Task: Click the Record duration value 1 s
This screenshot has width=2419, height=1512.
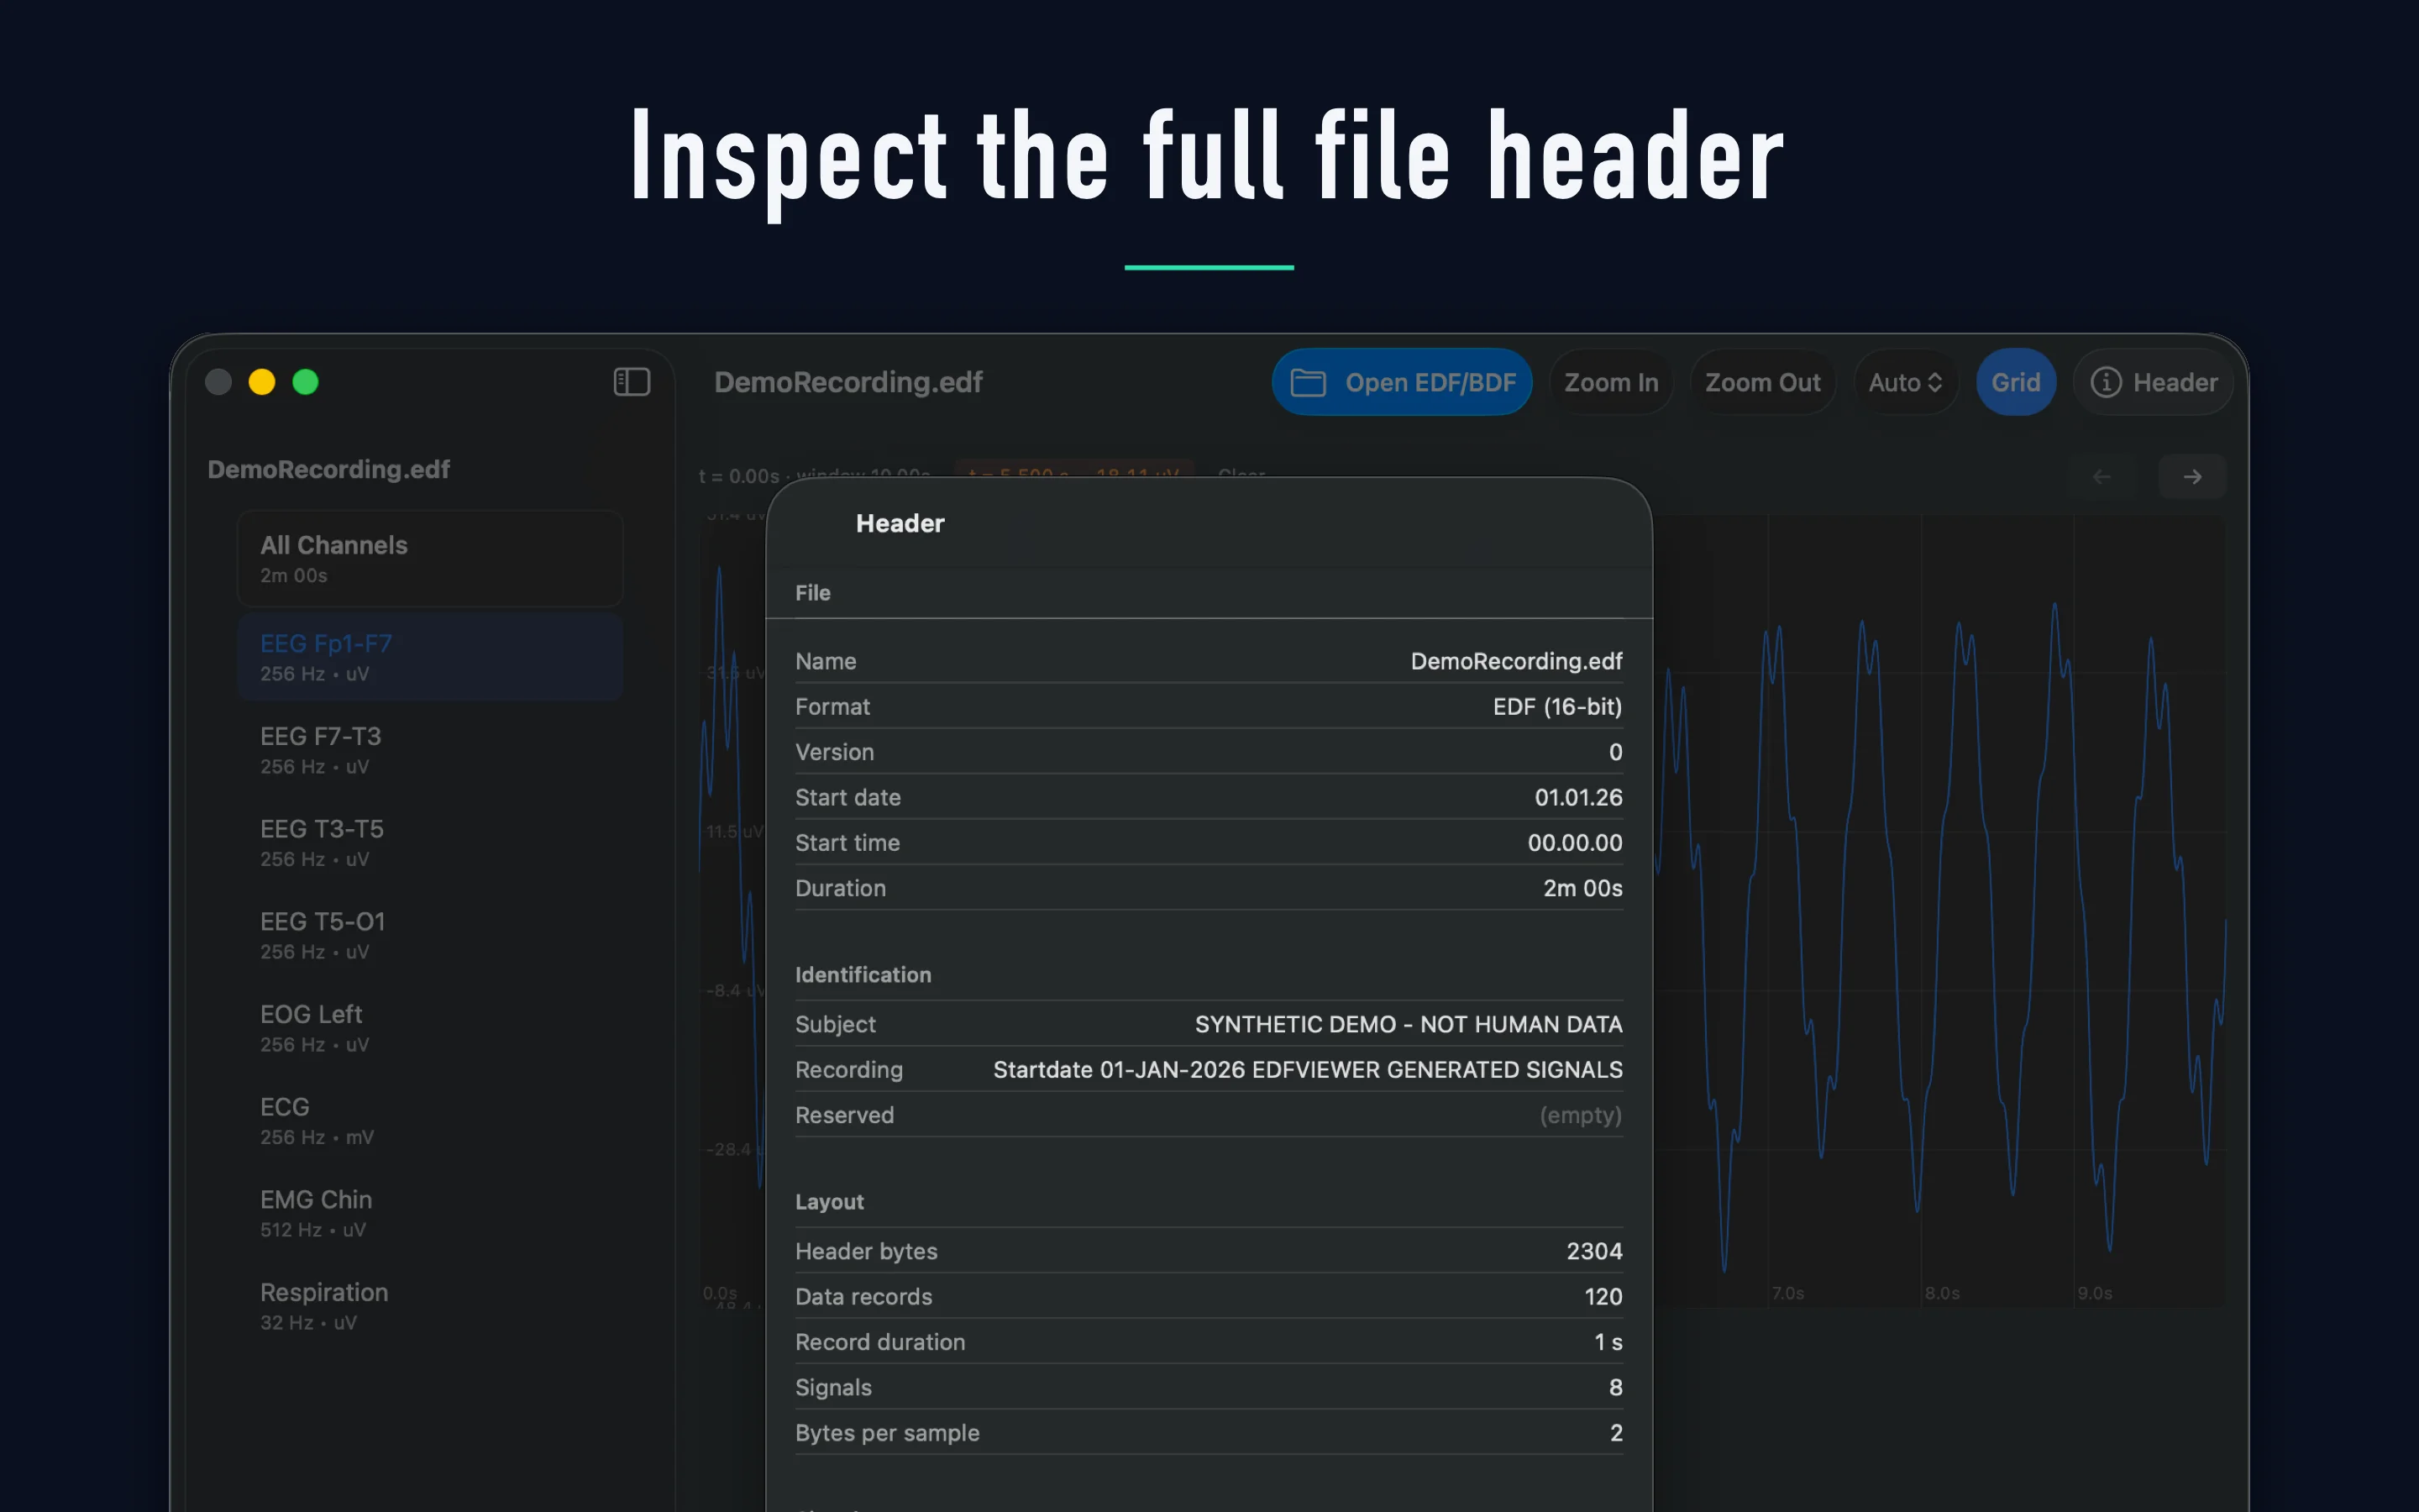Action: [1608, 1342]
